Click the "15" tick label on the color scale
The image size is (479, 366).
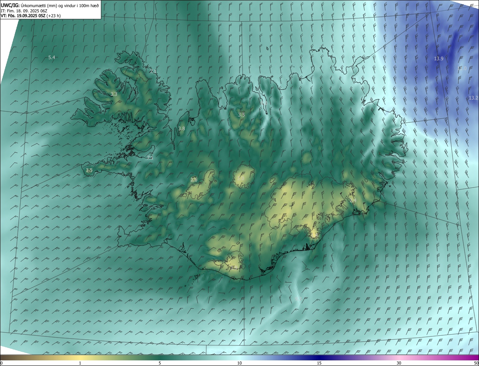click(x=319, y=363)
